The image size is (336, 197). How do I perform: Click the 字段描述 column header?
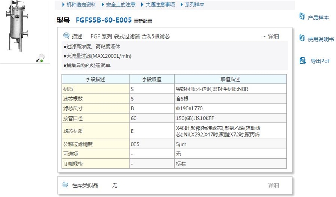(95, 79)
